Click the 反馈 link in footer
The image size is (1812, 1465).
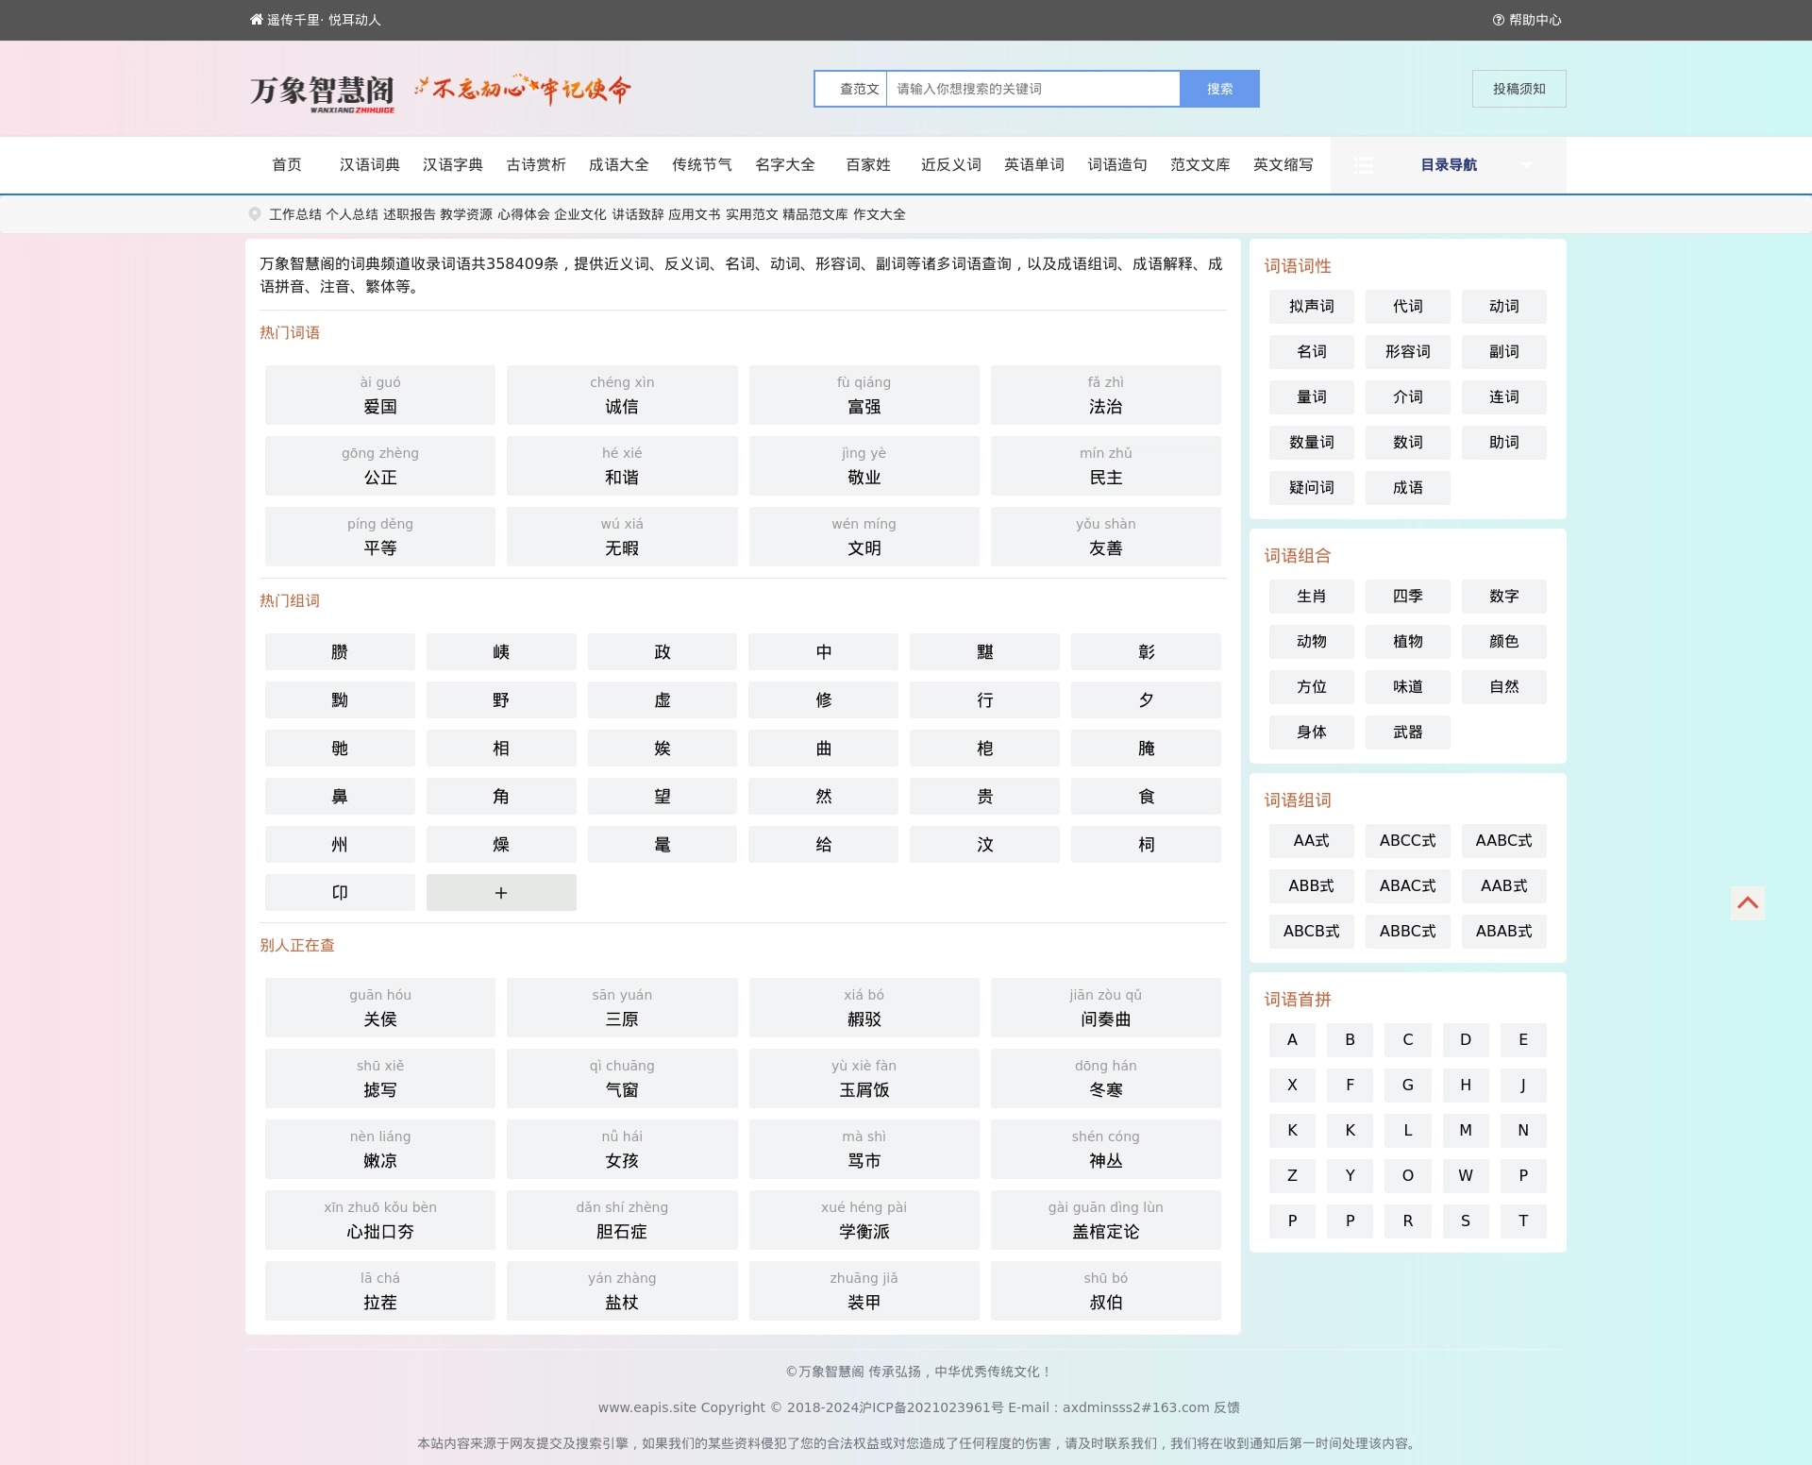1227,1407
